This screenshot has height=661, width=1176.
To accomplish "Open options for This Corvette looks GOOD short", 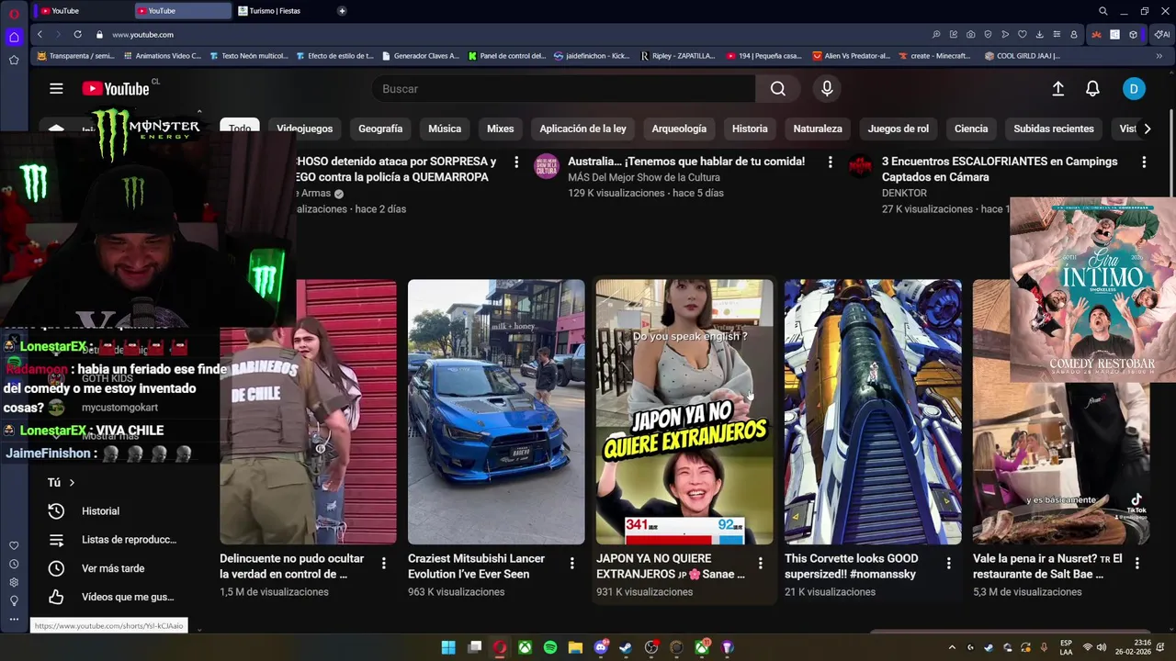I will click(948, 563).
